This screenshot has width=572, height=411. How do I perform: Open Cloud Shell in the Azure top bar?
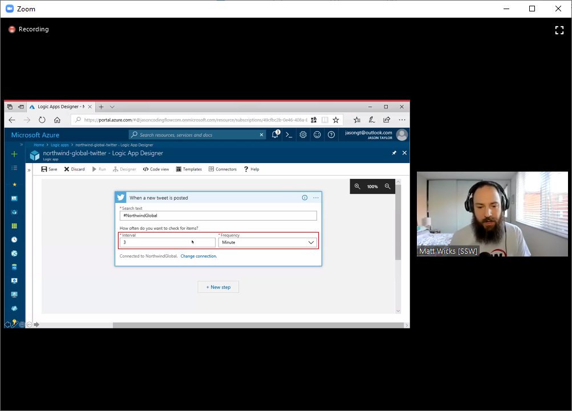pos(289,135)
